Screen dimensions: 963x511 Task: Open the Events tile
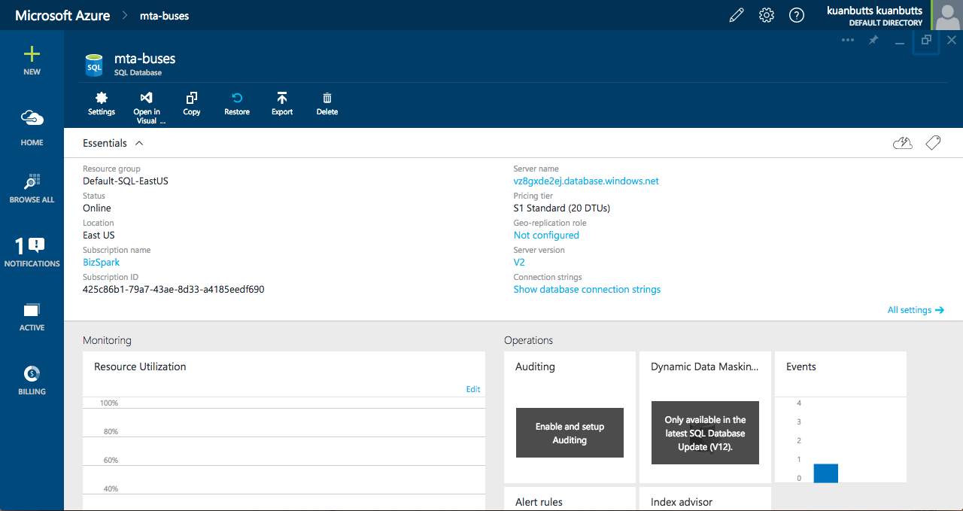pos(840,417)
